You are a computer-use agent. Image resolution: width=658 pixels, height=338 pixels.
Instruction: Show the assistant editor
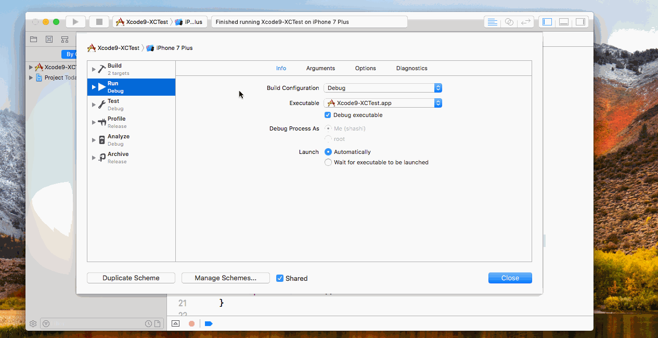click(509, 22)
